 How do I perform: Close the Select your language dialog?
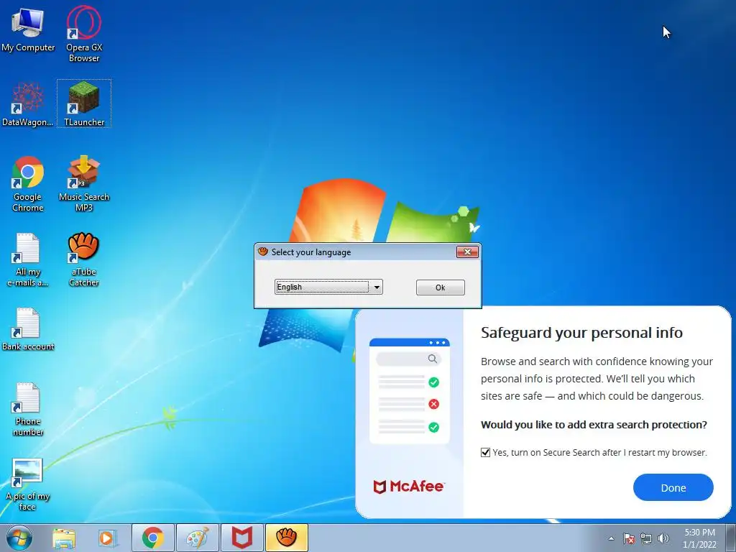pyautogui.click(x=467, y=252)
